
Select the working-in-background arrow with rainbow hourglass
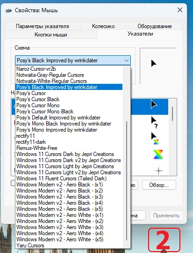point(155,139)
